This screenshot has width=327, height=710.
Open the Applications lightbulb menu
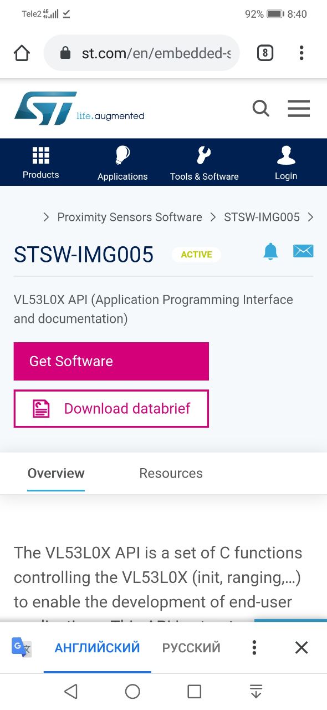122,163
